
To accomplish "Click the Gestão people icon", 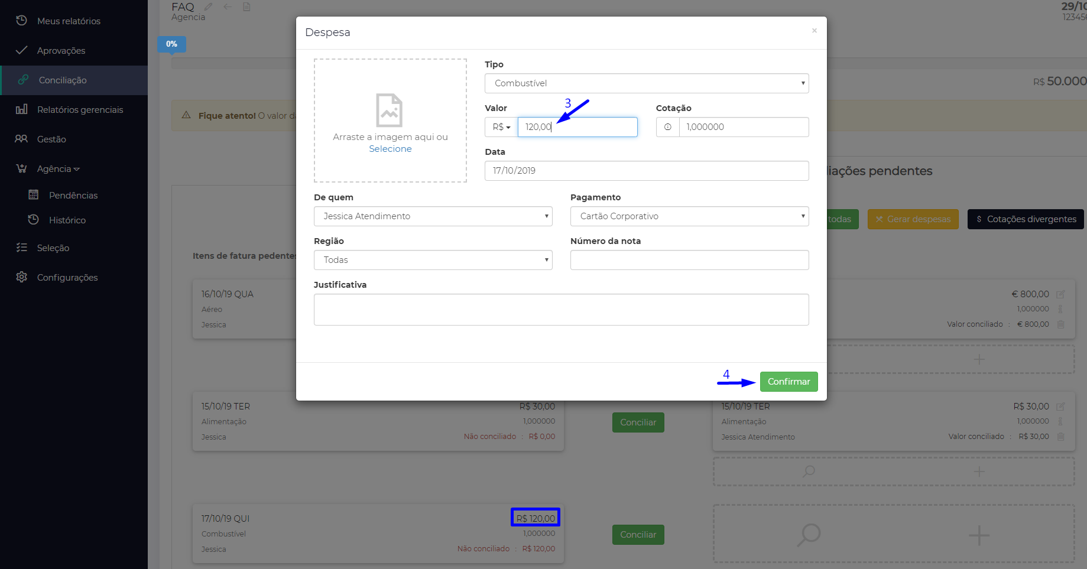I will click(21, 139).
